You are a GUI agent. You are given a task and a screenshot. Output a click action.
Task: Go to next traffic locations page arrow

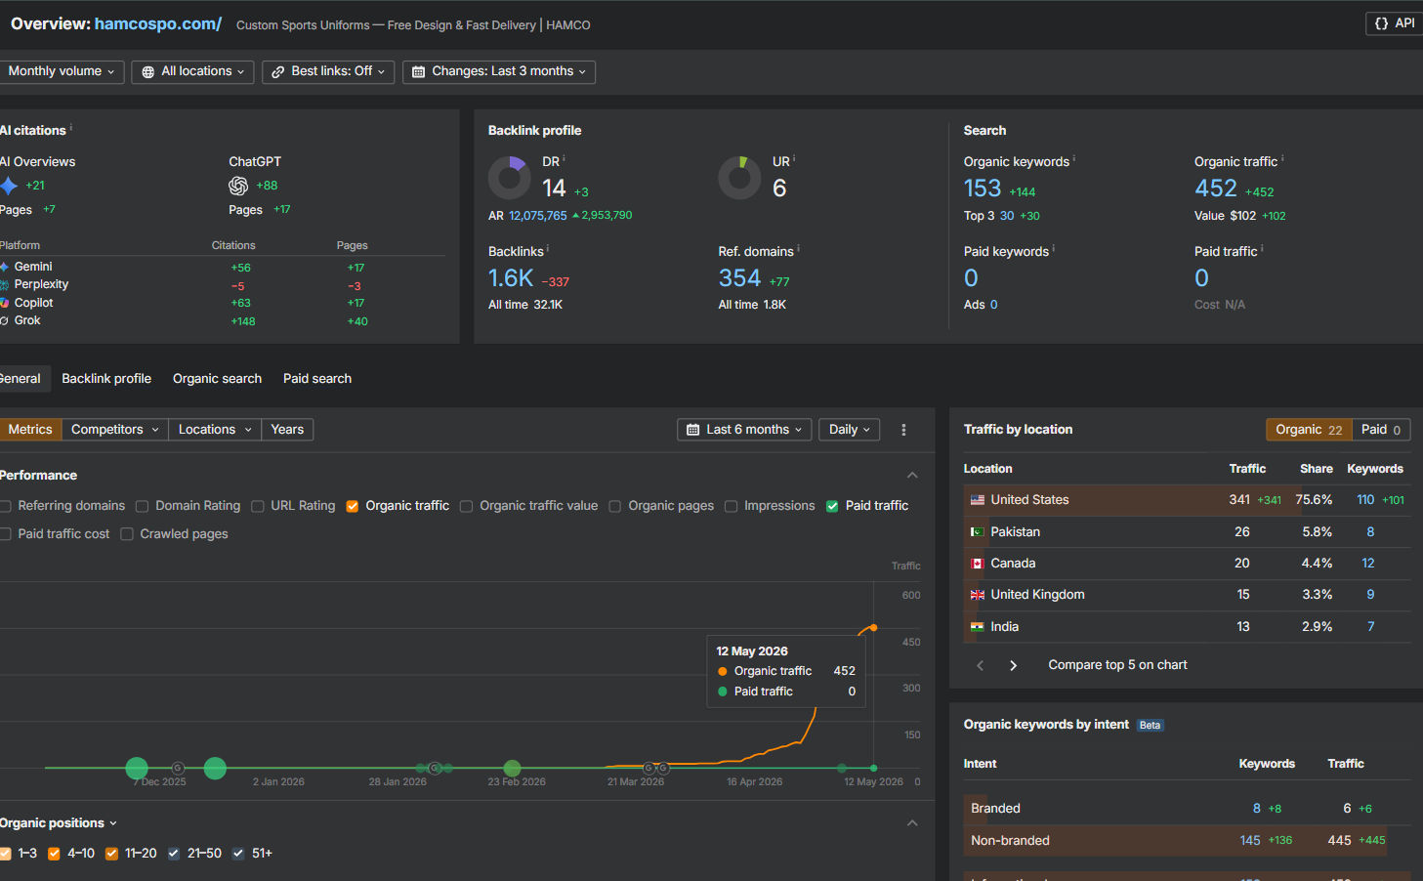tap(1013, 665)
